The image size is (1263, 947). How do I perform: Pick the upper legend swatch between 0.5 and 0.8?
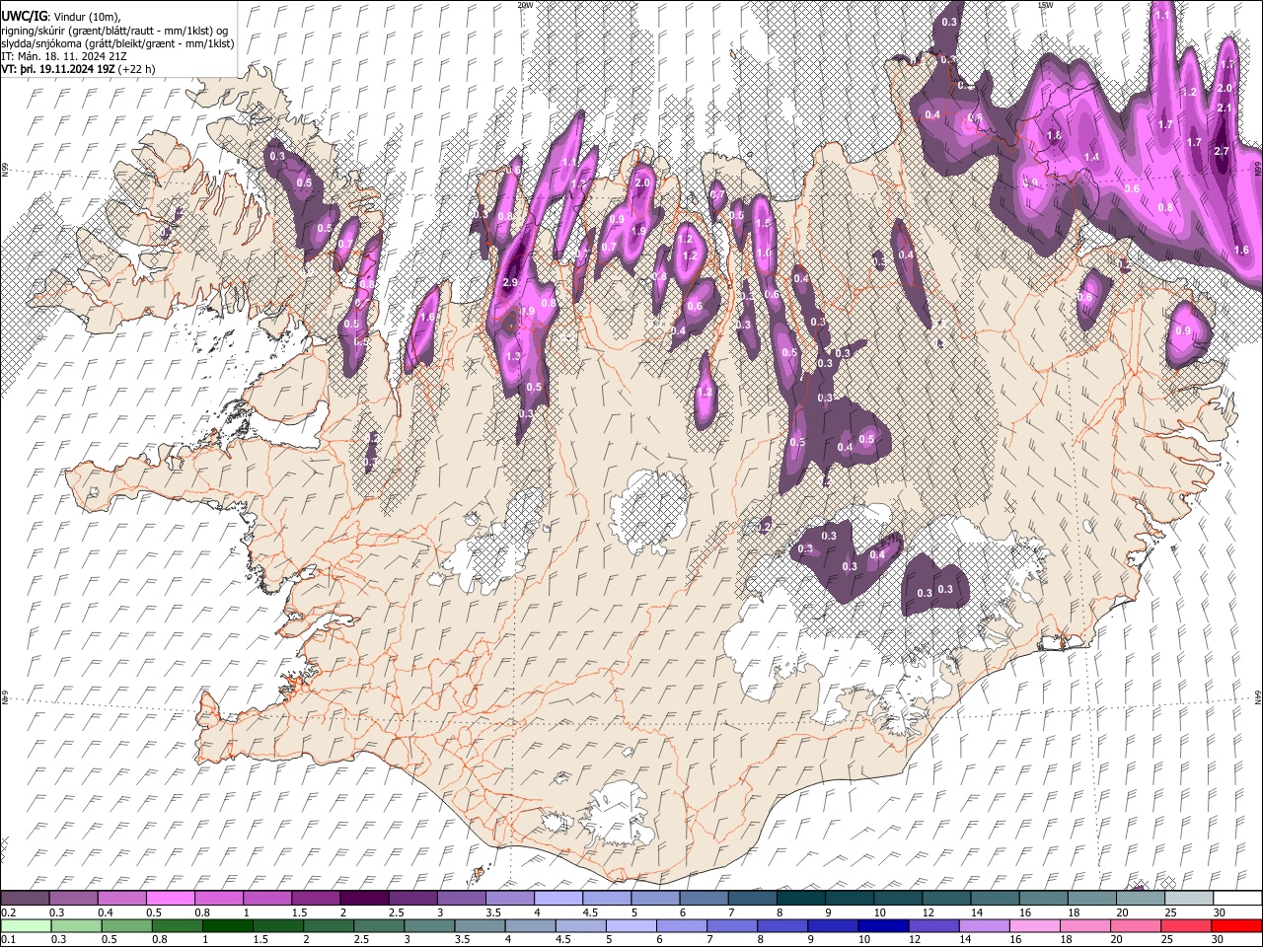[x=171, y=898]
